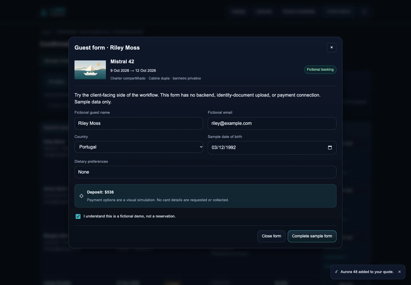Image resolution: width=411 pixels, height=285 pixels.
Task: Open the Country dropdown showing Portugal
Action: [x=139, y=147]
